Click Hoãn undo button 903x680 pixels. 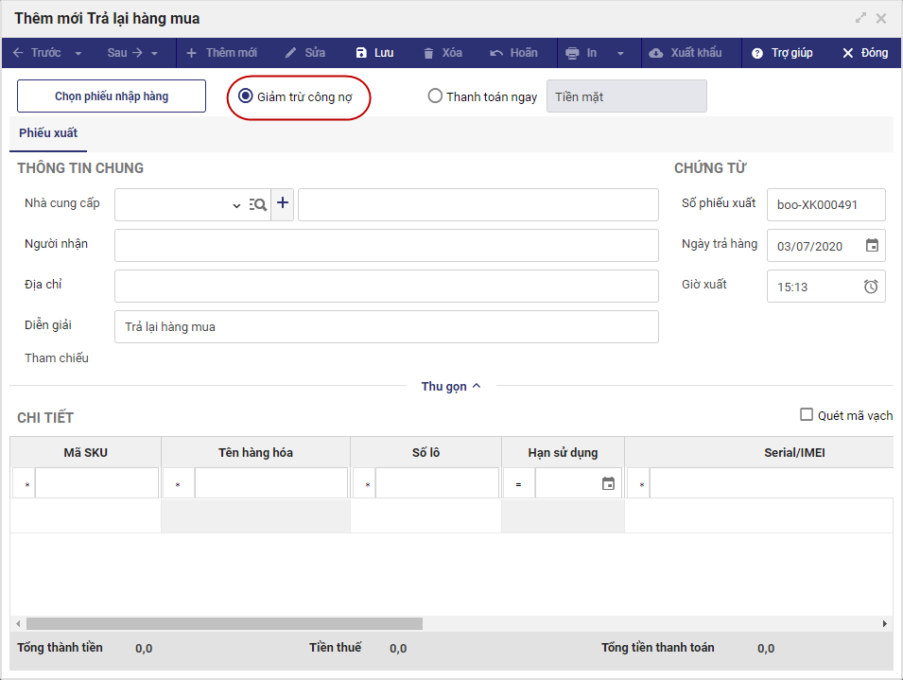pyautogui.click(x=513, y=53)
